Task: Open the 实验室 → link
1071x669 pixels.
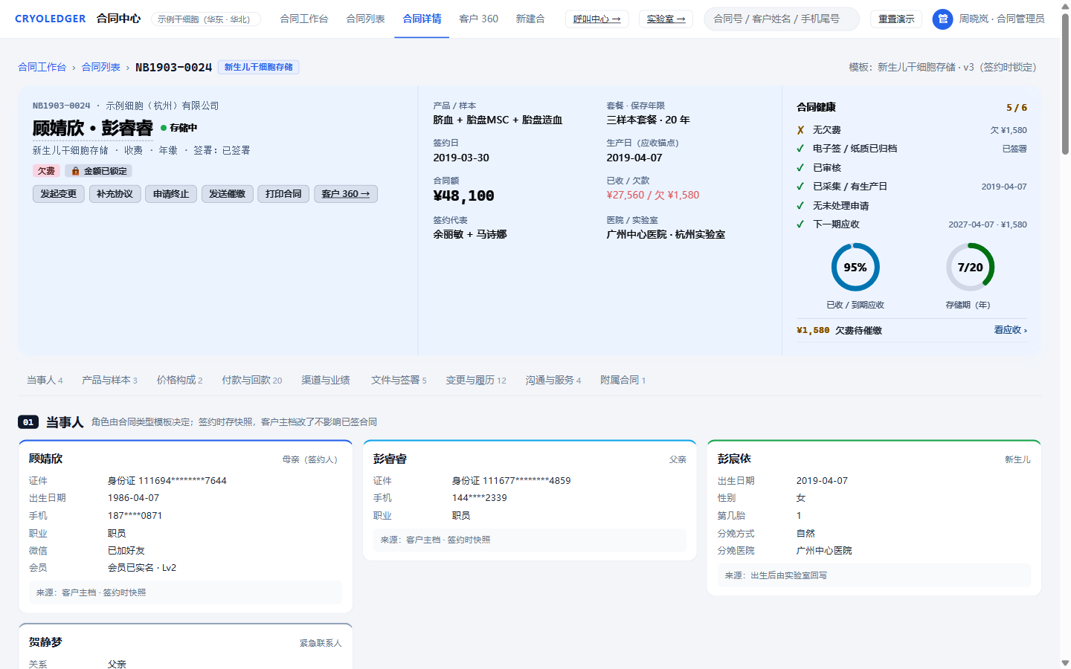Action: 666,19
